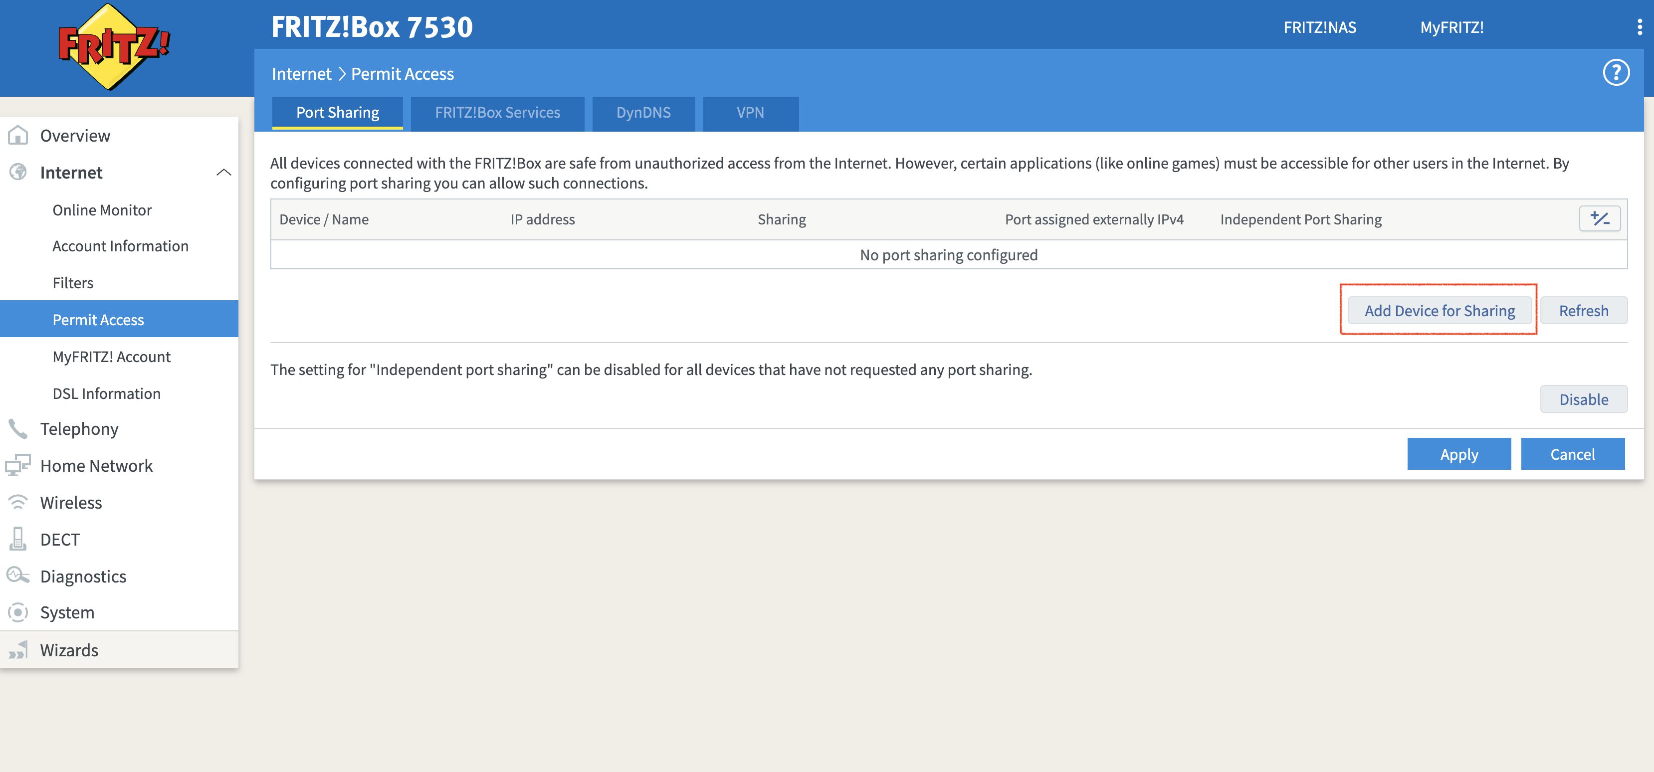Click Add Device for Sharing button
Image resolution: width=1654 pixels, height=772 pixels.
coord(1439,311)
